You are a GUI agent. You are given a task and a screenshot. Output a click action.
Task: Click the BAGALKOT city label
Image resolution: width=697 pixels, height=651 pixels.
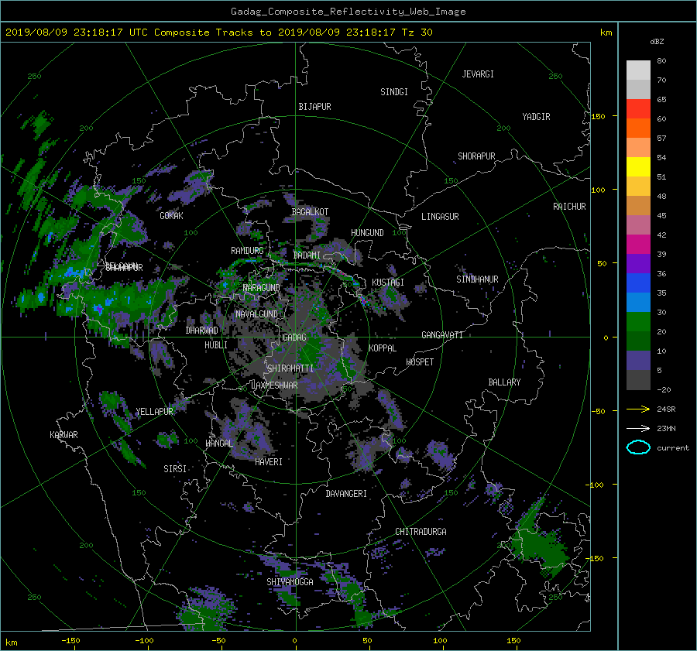pos(310,212)
